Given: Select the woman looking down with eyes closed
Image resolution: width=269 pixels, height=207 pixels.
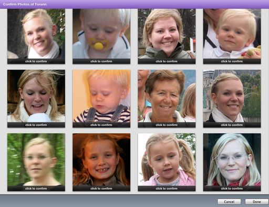Looking at the screenshot, I should coord(36,96).
